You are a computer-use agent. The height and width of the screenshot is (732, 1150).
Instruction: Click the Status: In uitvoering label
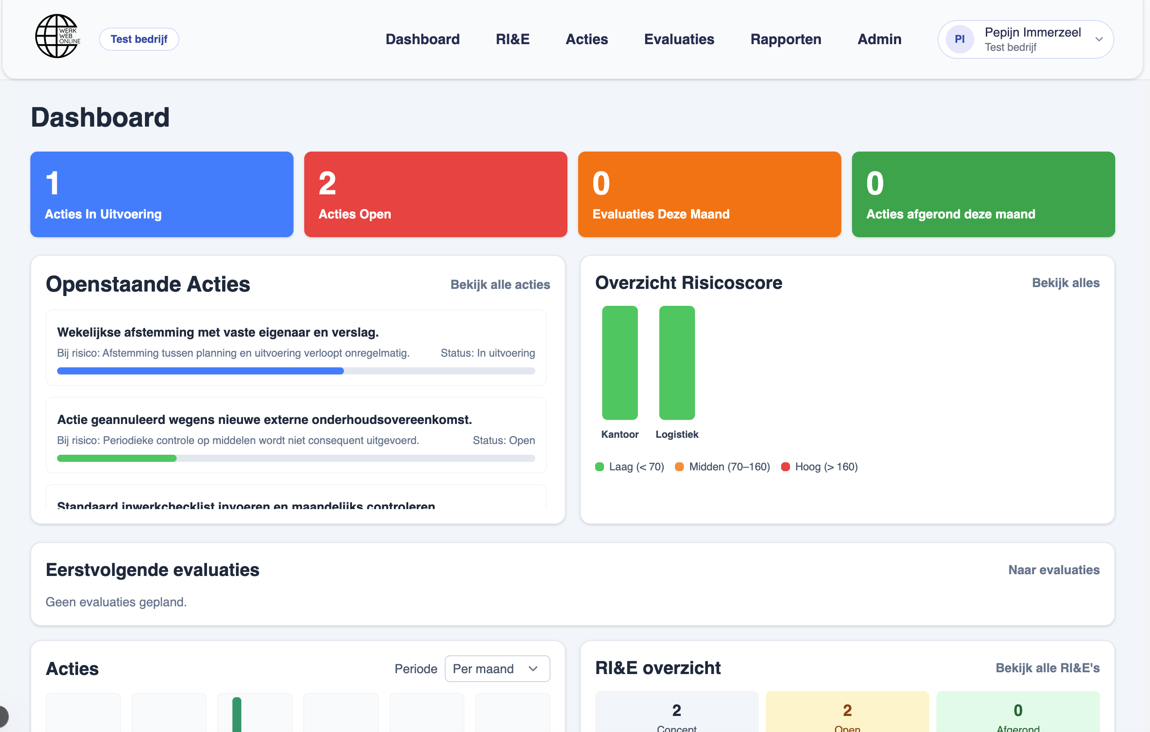(488, 353)
